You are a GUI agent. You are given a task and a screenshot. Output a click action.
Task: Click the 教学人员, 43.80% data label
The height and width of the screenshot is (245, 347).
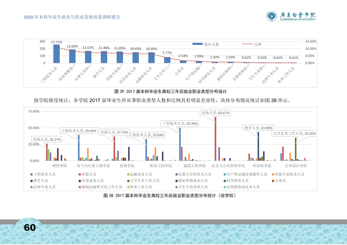pos(258,128)
